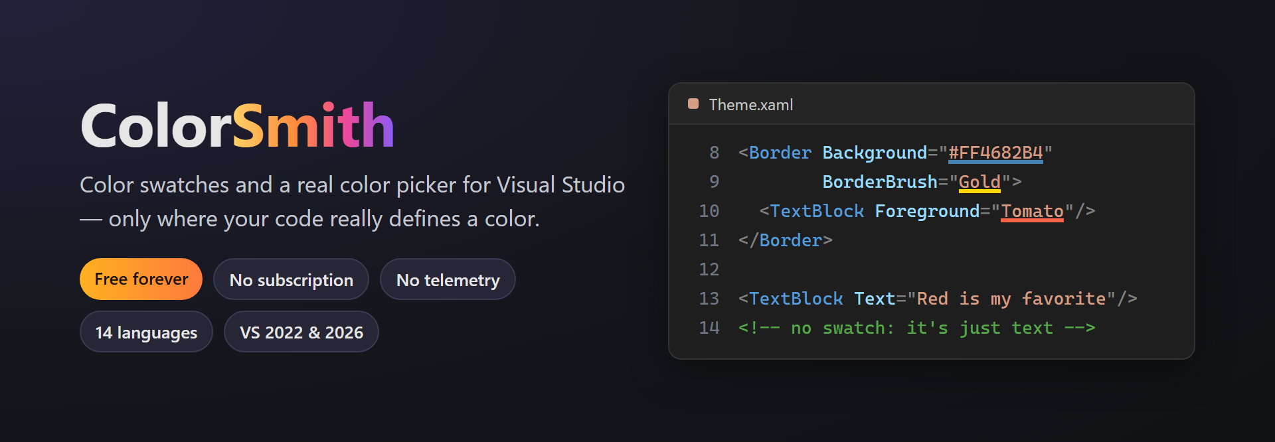The width and height of the screenshot is (1275, 442).
Task: Click the ColorSmith title logo
Action: pyautogui.click(x=237, y=125)
